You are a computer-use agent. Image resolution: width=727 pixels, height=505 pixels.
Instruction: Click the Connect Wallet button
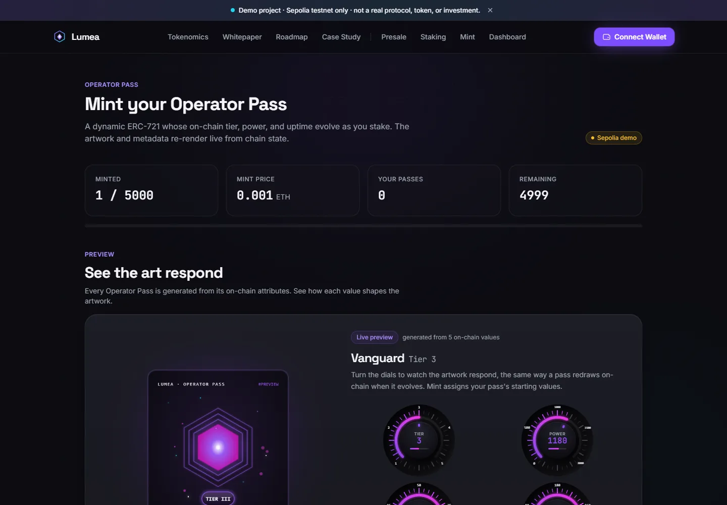point(634,37)
